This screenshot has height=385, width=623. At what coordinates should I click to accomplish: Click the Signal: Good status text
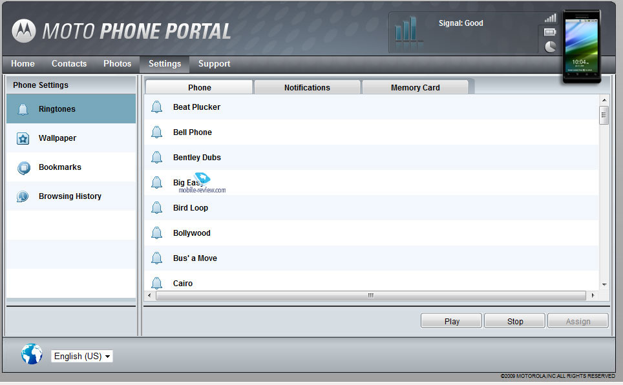(x=461, y=23)
